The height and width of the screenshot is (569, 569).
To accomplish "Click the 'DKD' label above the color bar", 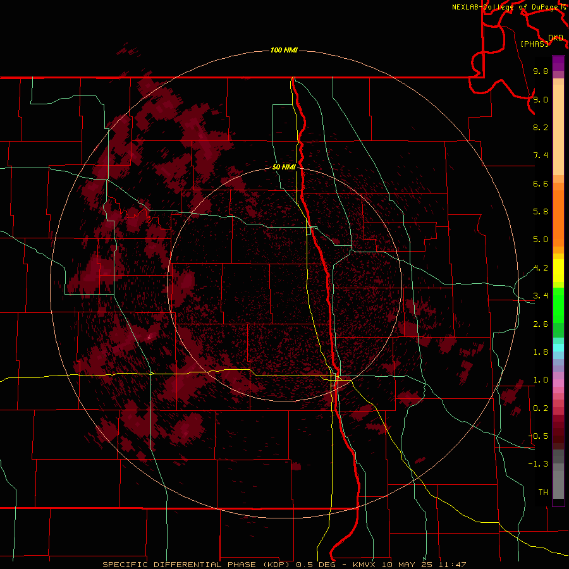I will [x=556, y=38].
